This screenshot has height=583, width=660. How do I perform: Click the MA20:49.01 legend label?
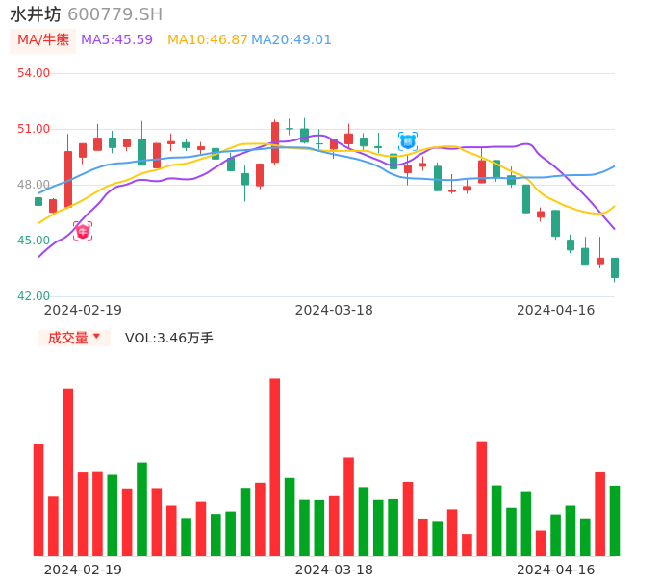tap(292, 40)
